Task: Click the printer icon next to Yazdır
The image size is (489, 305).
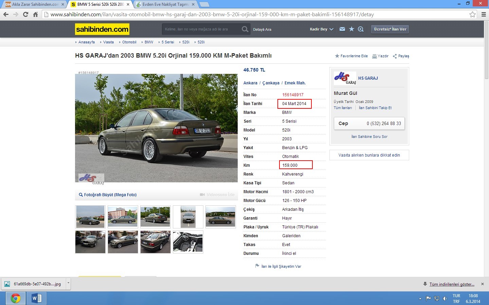Action: click(x=374, y=56)
